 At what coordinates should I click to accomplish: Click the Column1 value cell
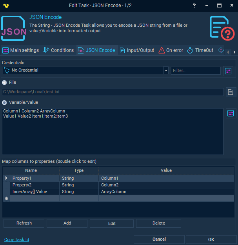point(166,178)
